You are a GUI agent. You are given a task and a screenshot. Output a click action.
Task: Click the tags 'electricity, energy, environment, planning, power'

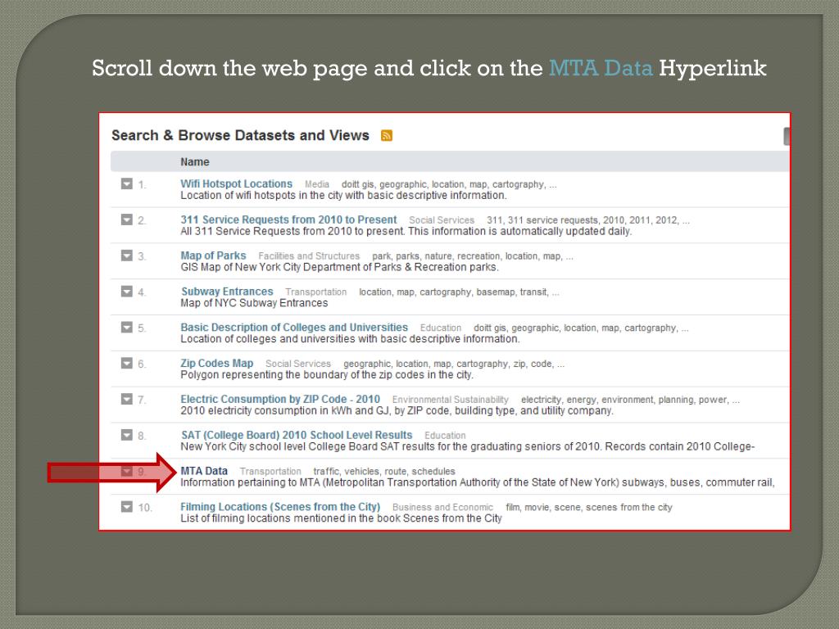(630, 400)
